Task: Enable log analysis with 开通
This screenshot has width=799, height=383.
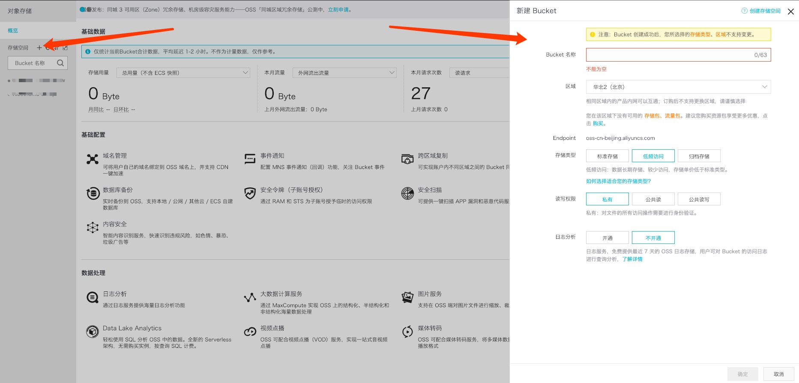Action: 607,238
